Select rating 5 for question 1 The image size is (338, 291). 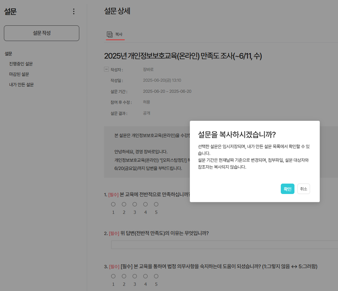(x=156, y=204)
